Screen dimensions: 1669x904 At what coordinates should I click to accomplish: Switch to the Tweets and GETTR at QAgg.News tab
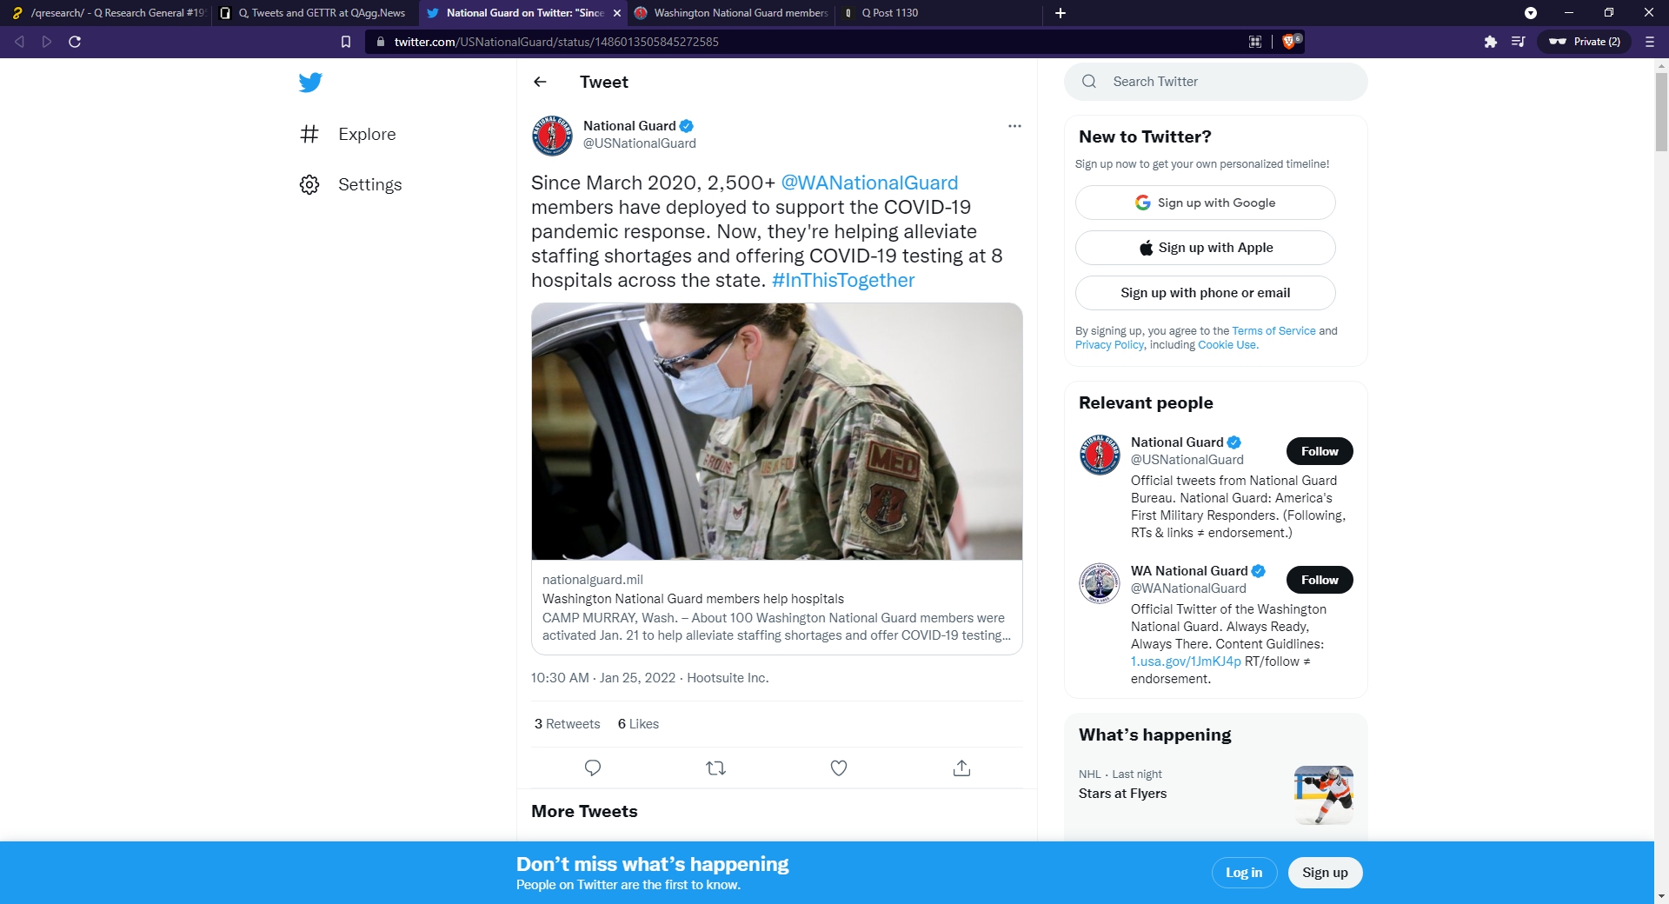(x=315, y=13)
